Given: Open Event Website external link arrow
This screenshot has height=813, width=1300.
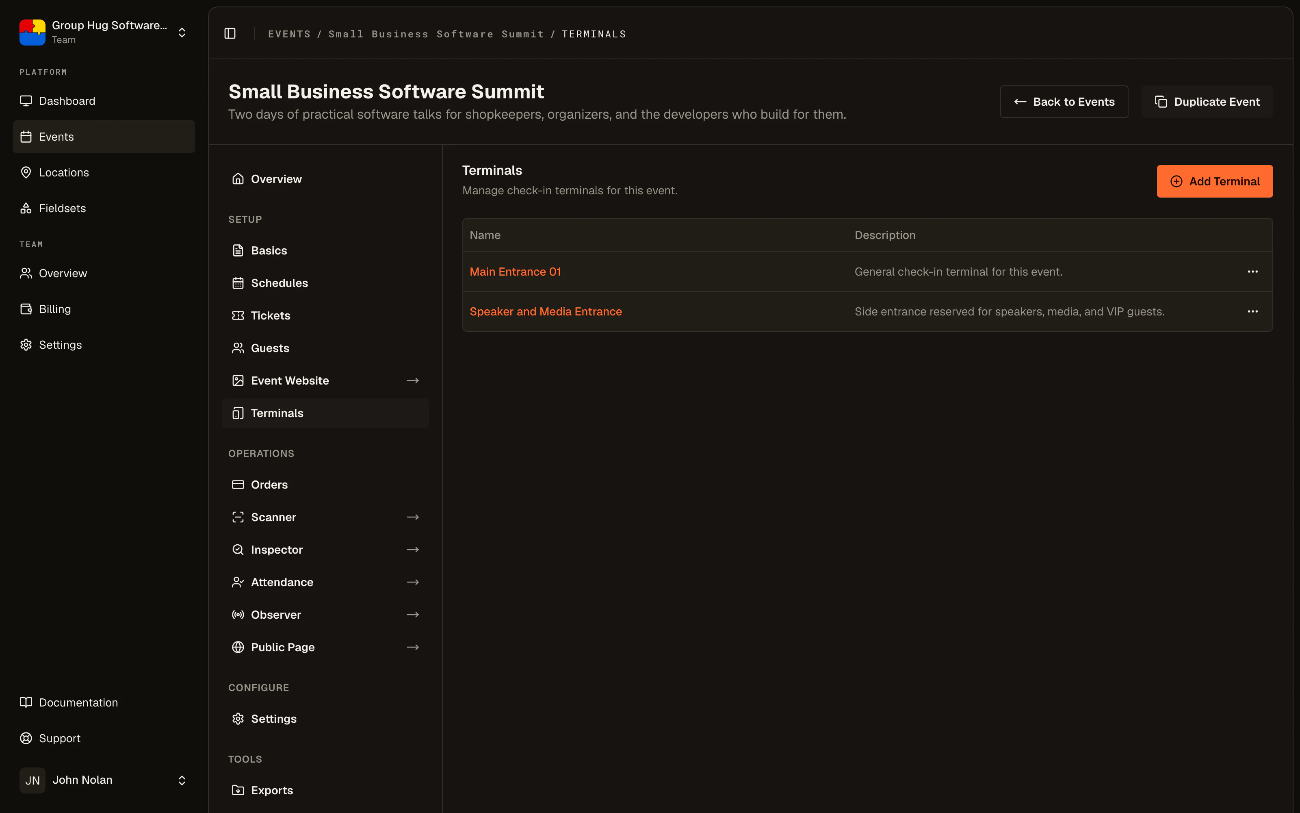Looking at the screenshot, I should (413, 381).
